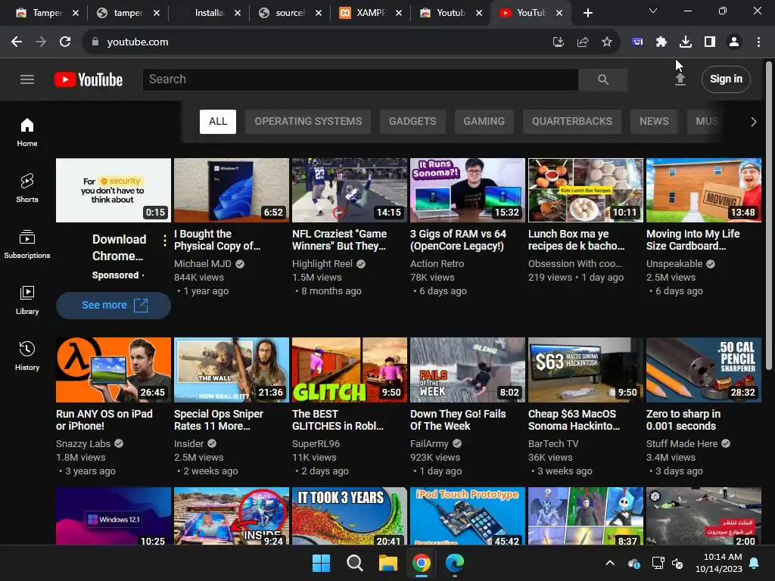Switch to the sourcef browser tab
The height and width of the screenshot is (581, 775).
click(290, 13)
